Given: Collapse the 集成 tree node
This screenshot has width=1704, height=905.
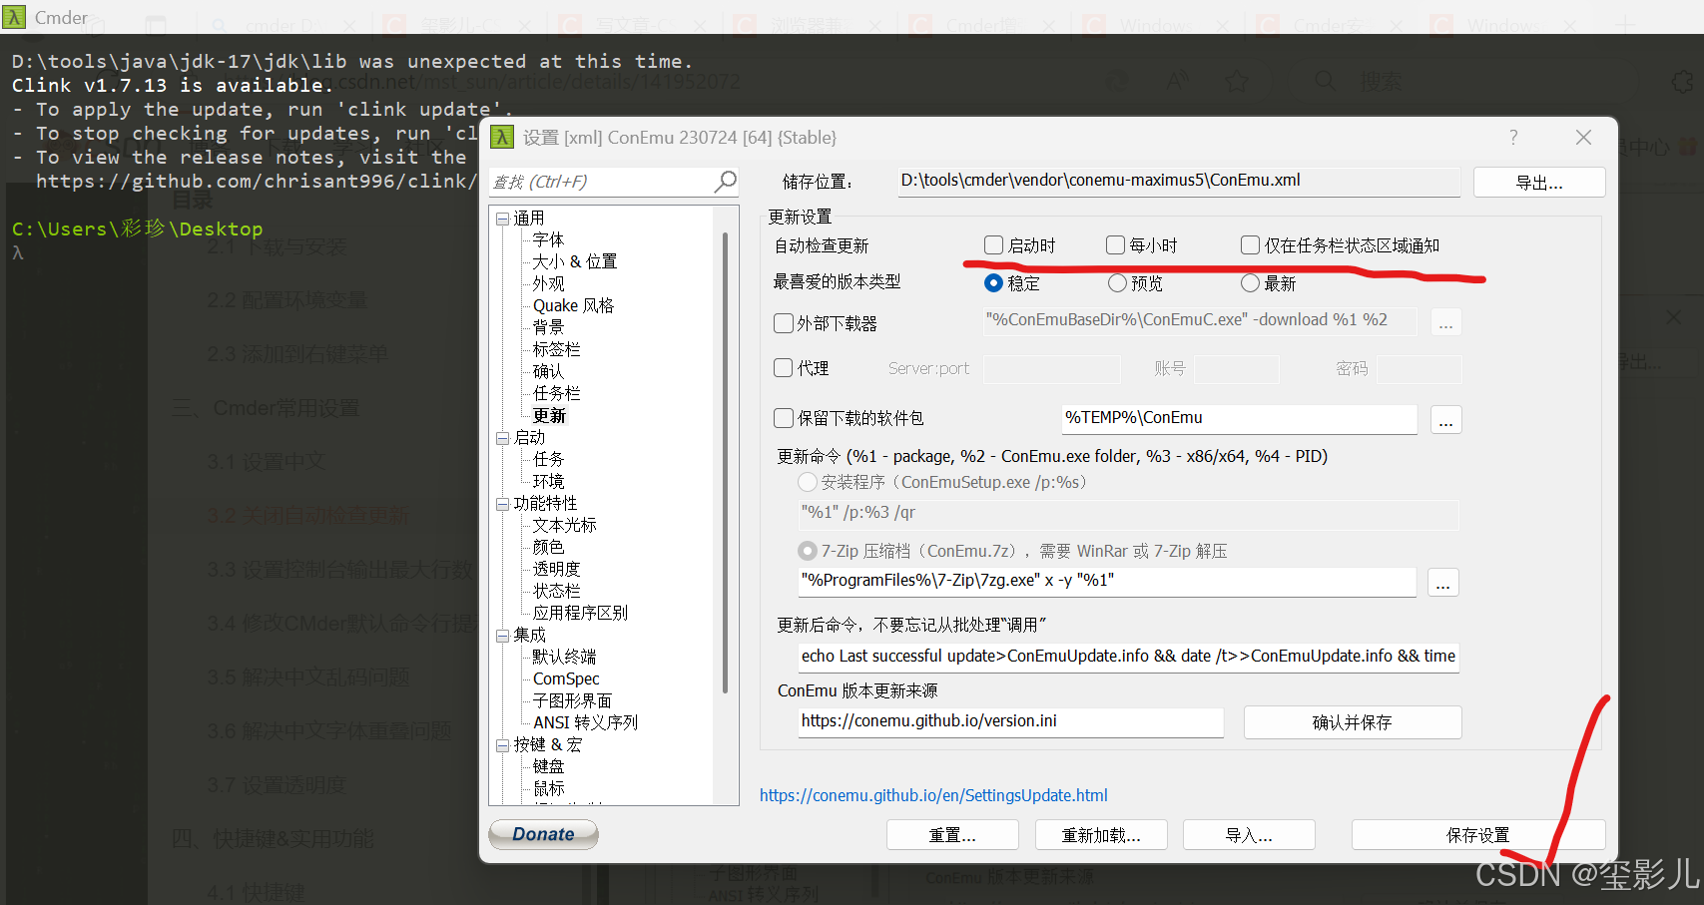Looking at the screenshot, I should [503, 636].
